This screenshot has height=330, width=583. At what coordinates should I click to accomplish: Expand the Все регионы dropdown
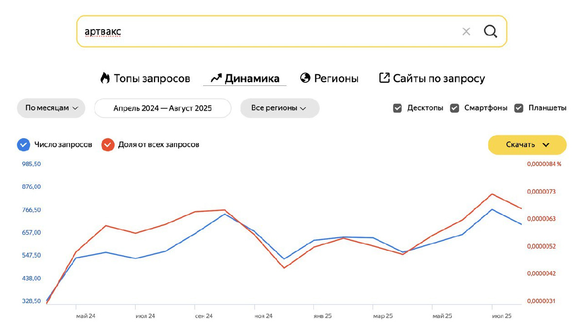point(279,108)
